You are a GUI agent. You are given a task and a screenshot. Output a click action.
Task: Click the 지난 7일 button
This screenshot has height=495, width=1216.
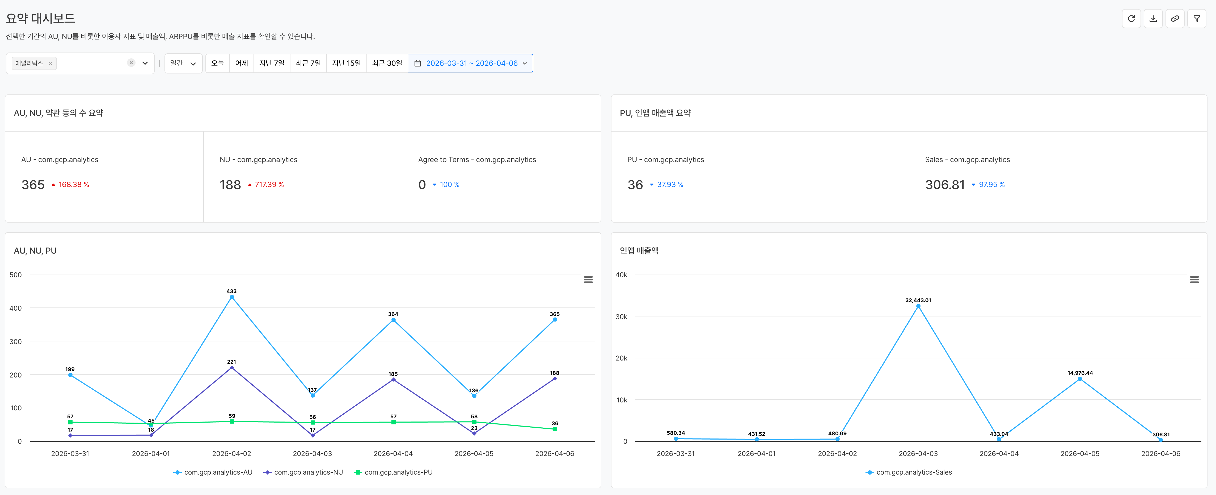point(271,63)
